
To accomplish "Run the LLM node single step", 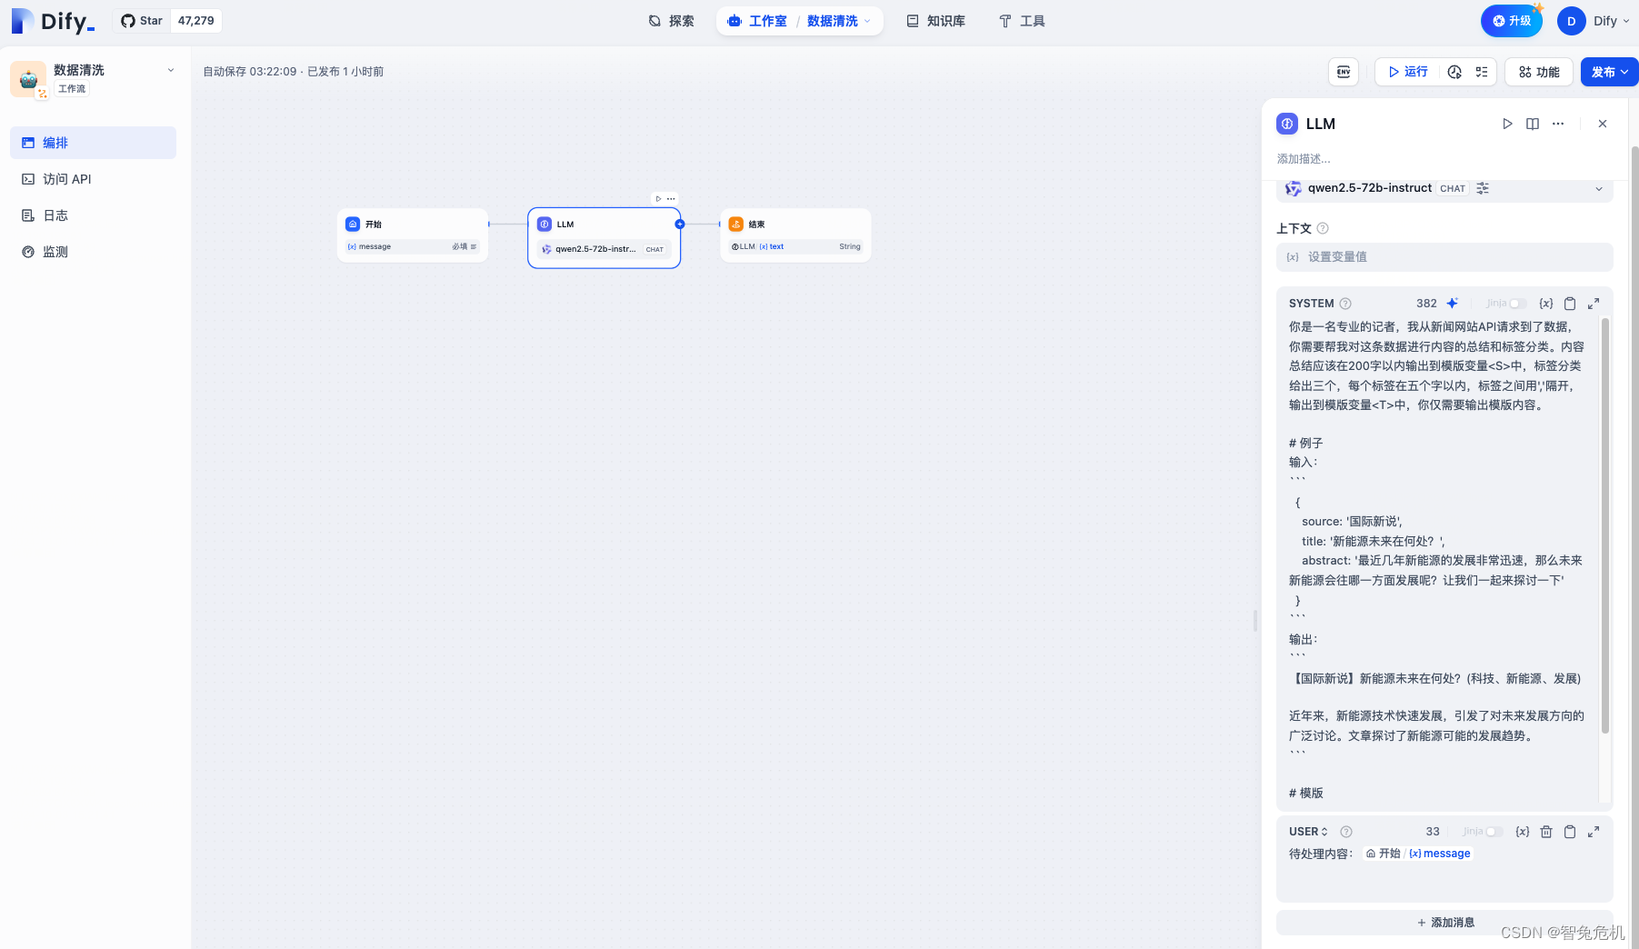I will point(1507,124).
